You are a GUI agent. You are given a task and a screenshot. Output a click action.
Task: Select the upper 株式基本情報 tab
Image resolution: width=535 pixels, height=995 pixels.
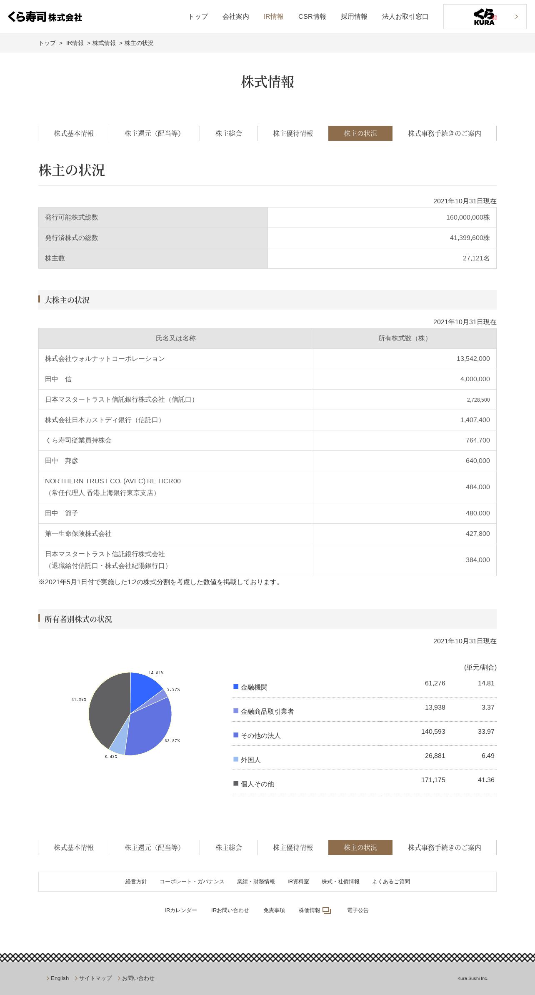pos(74,133)
